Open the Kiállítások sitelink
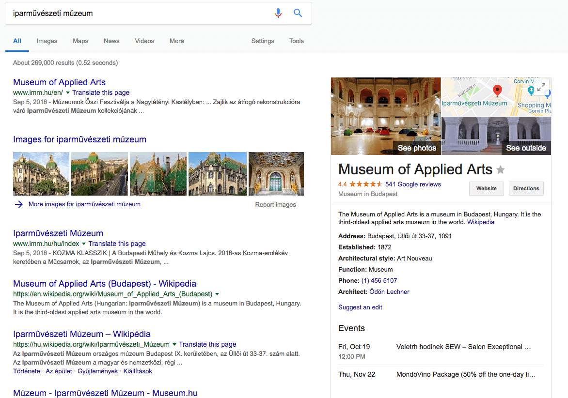The height and width of the screenshot is (398, 568). click(138, 371)
